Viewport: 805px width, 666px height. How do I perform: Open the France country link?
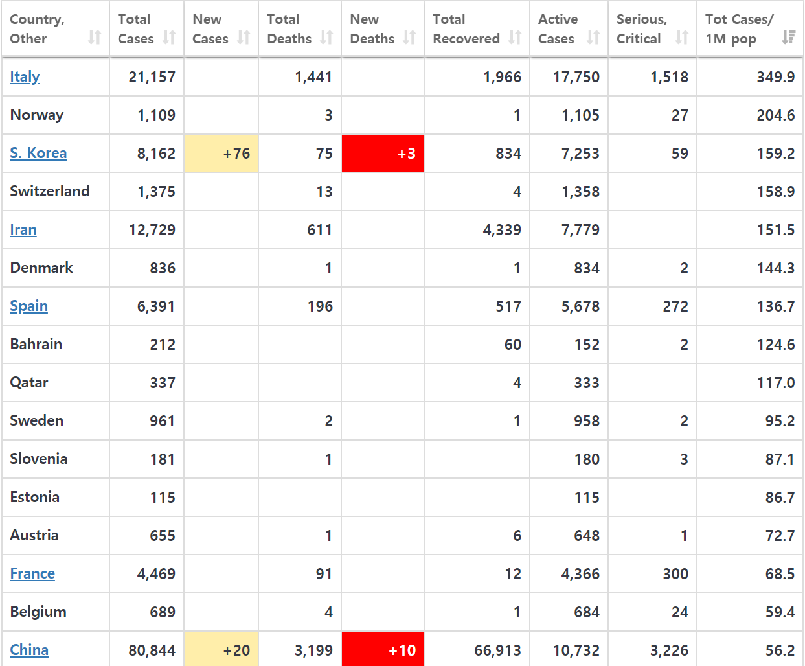click(32, 573)
